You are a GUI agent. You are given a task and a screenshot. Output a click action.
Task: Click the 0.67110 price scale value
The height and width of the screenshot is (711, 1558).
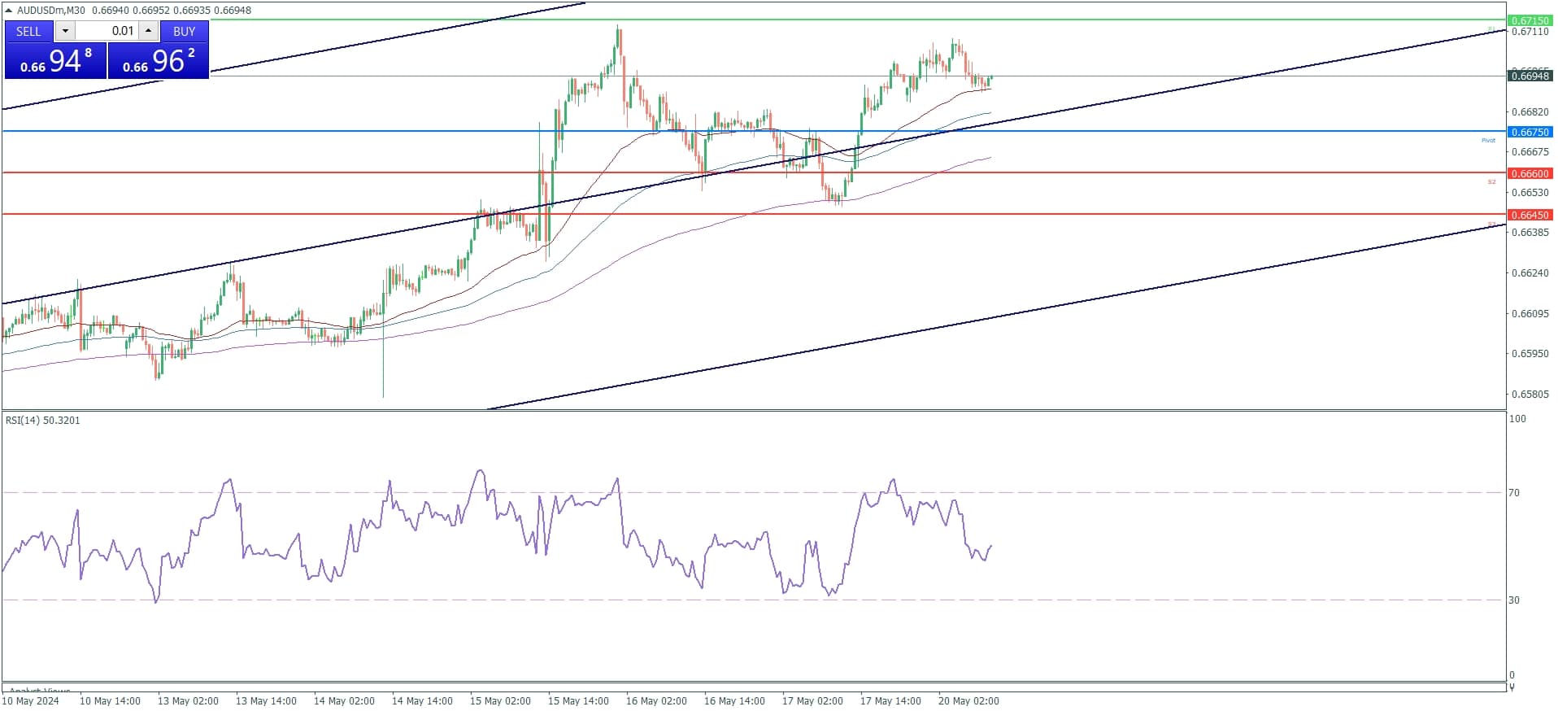[1530, 32]
